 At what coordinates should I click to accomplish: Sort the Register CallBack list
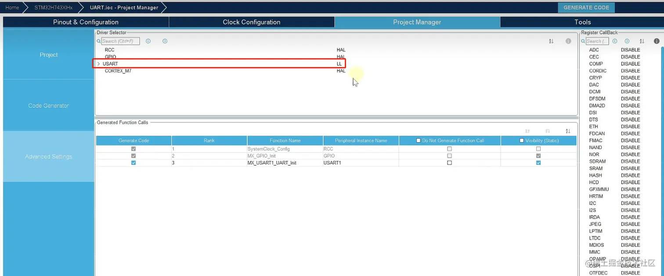[642, 41]
